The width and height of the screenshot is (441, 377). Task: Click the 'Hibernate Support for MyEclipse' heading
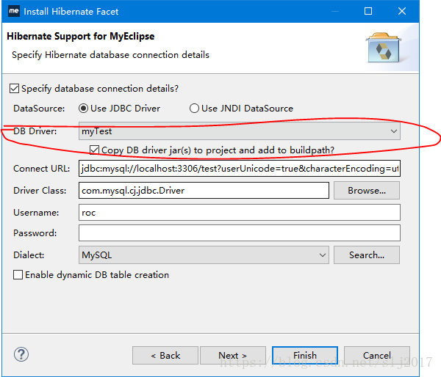[81, 36]
